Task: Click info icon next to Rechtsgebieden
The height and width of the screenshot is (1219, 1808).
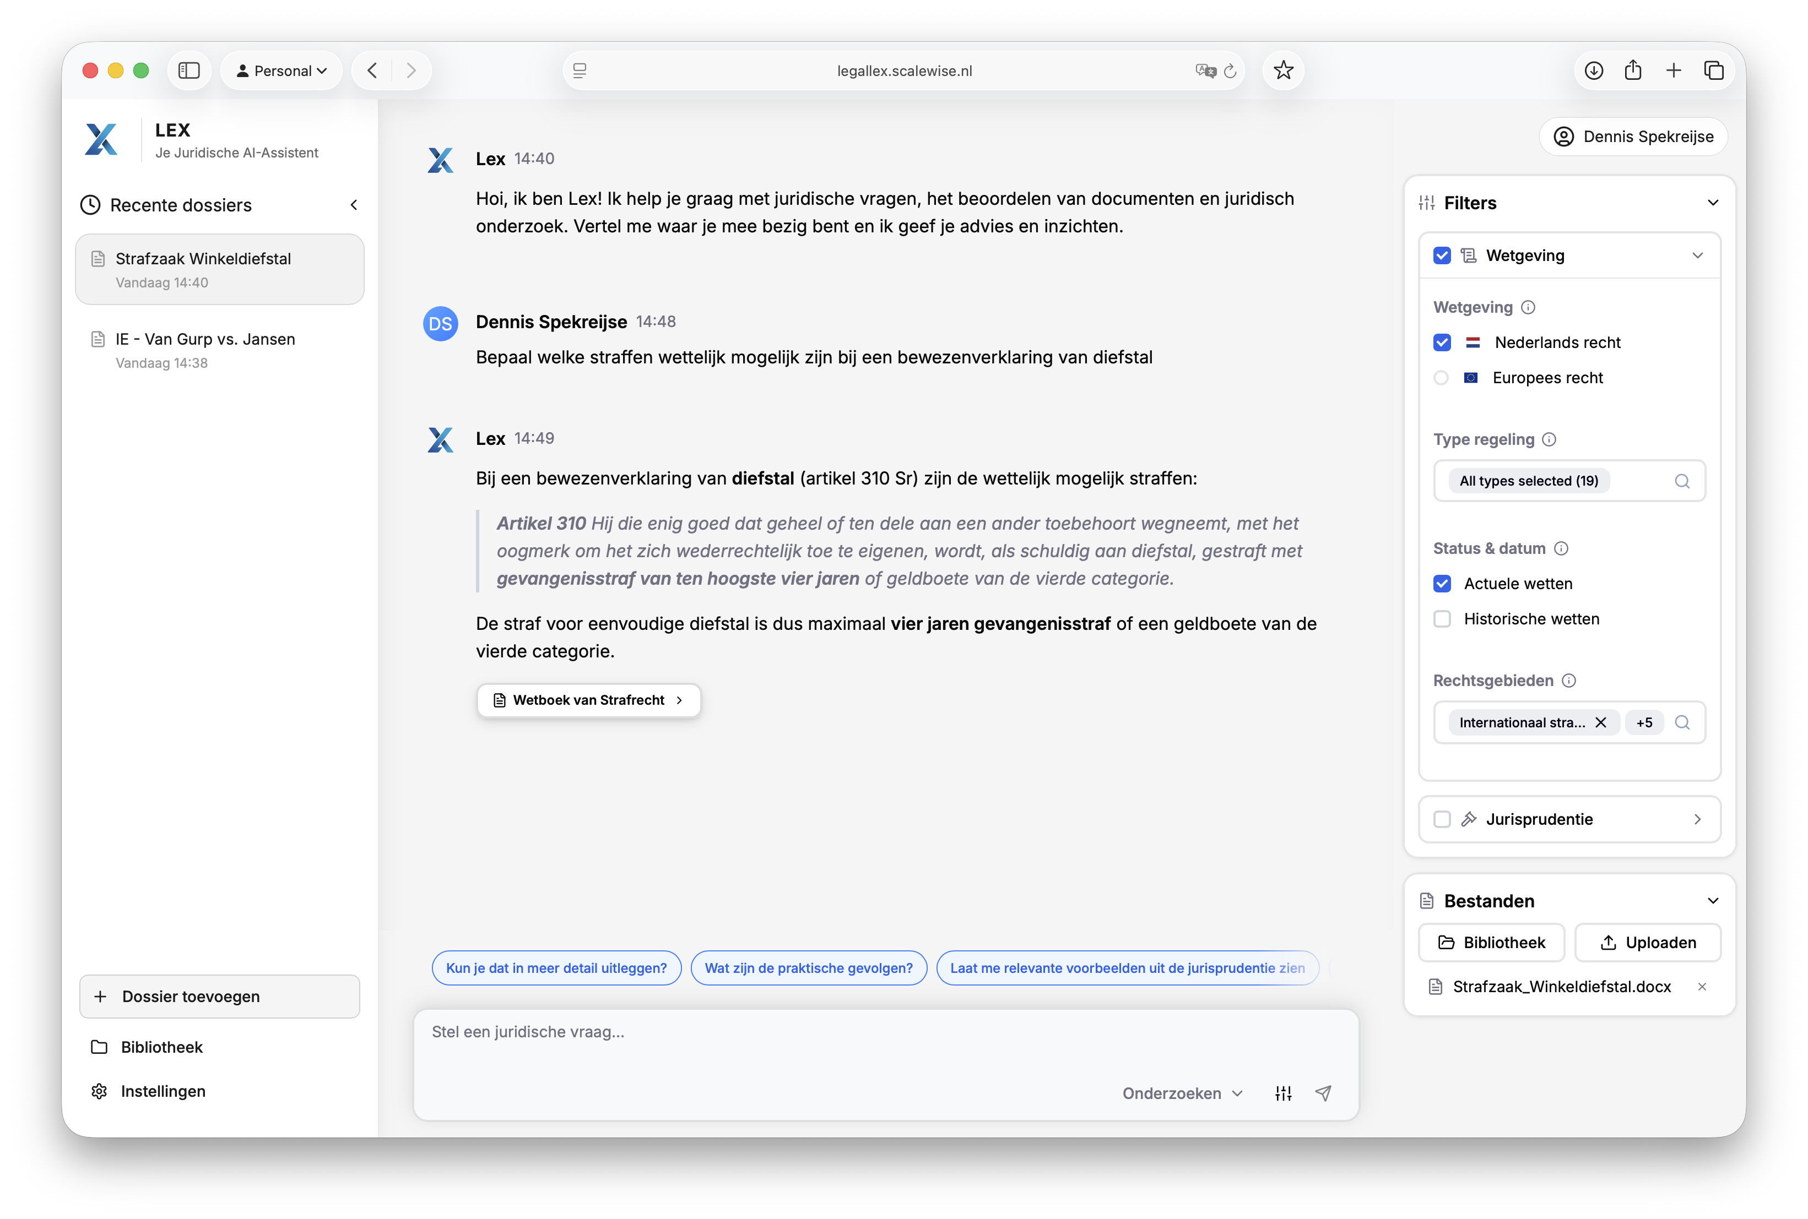Action: (1568, 680)
